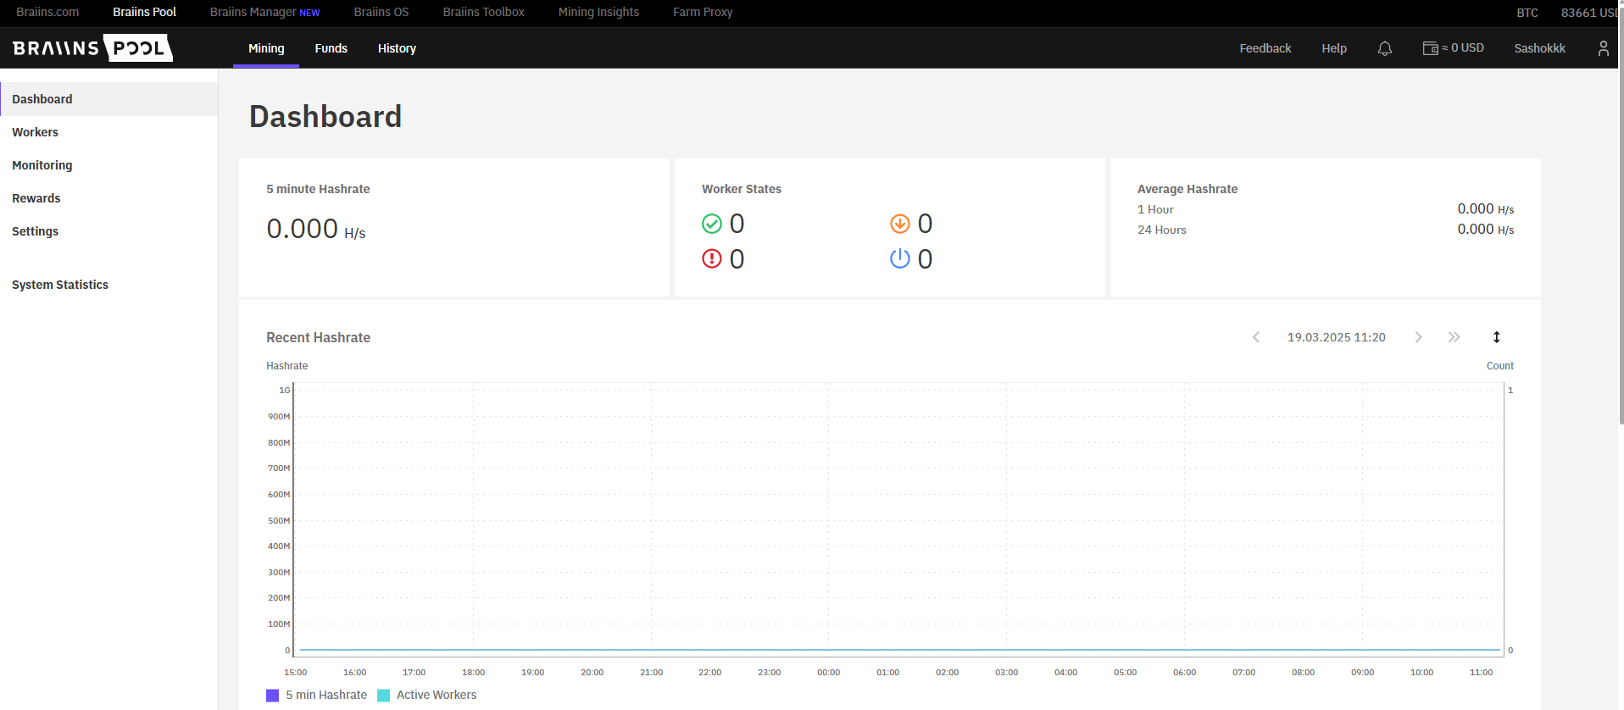
Task: Click the Braiins Pool logo
Action: 92,48
